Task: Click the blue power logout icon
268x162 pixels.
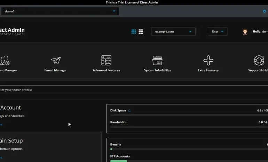Action: 265,11
